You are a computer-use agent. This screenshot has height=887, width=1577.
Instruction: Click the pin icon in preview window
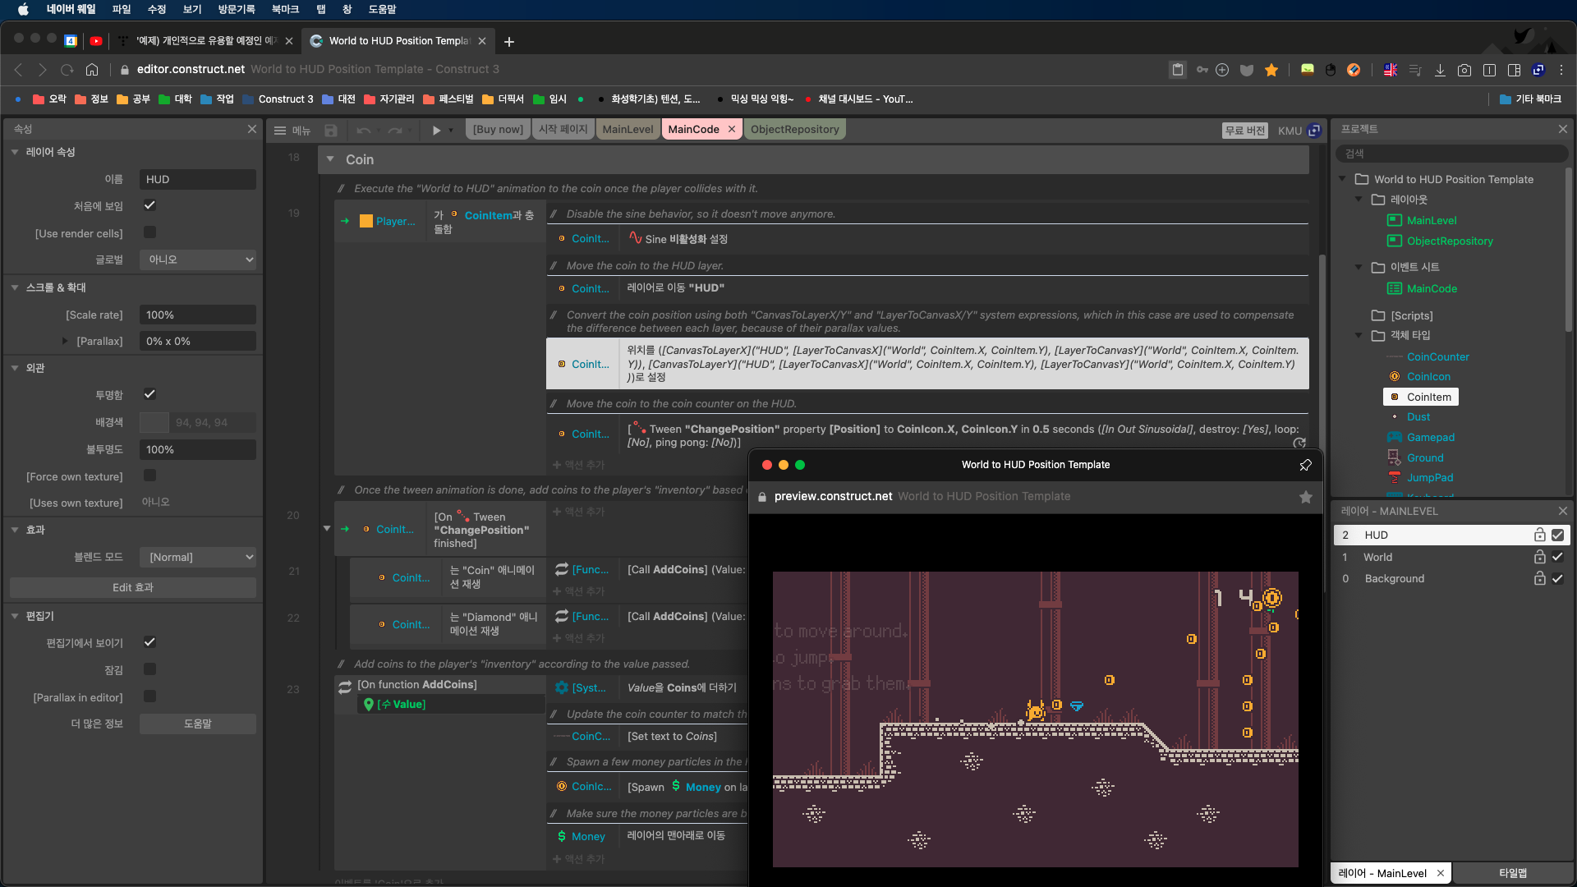1305,465
